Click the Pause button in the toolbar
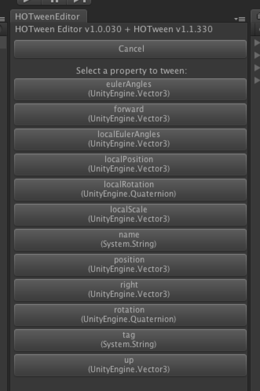The height and width of the screenshot is (391, 260). [x=54, y=1]
